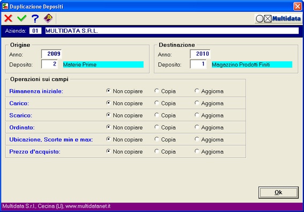Open the help book manual icon

pyautogui.click(x=48, y=18)
